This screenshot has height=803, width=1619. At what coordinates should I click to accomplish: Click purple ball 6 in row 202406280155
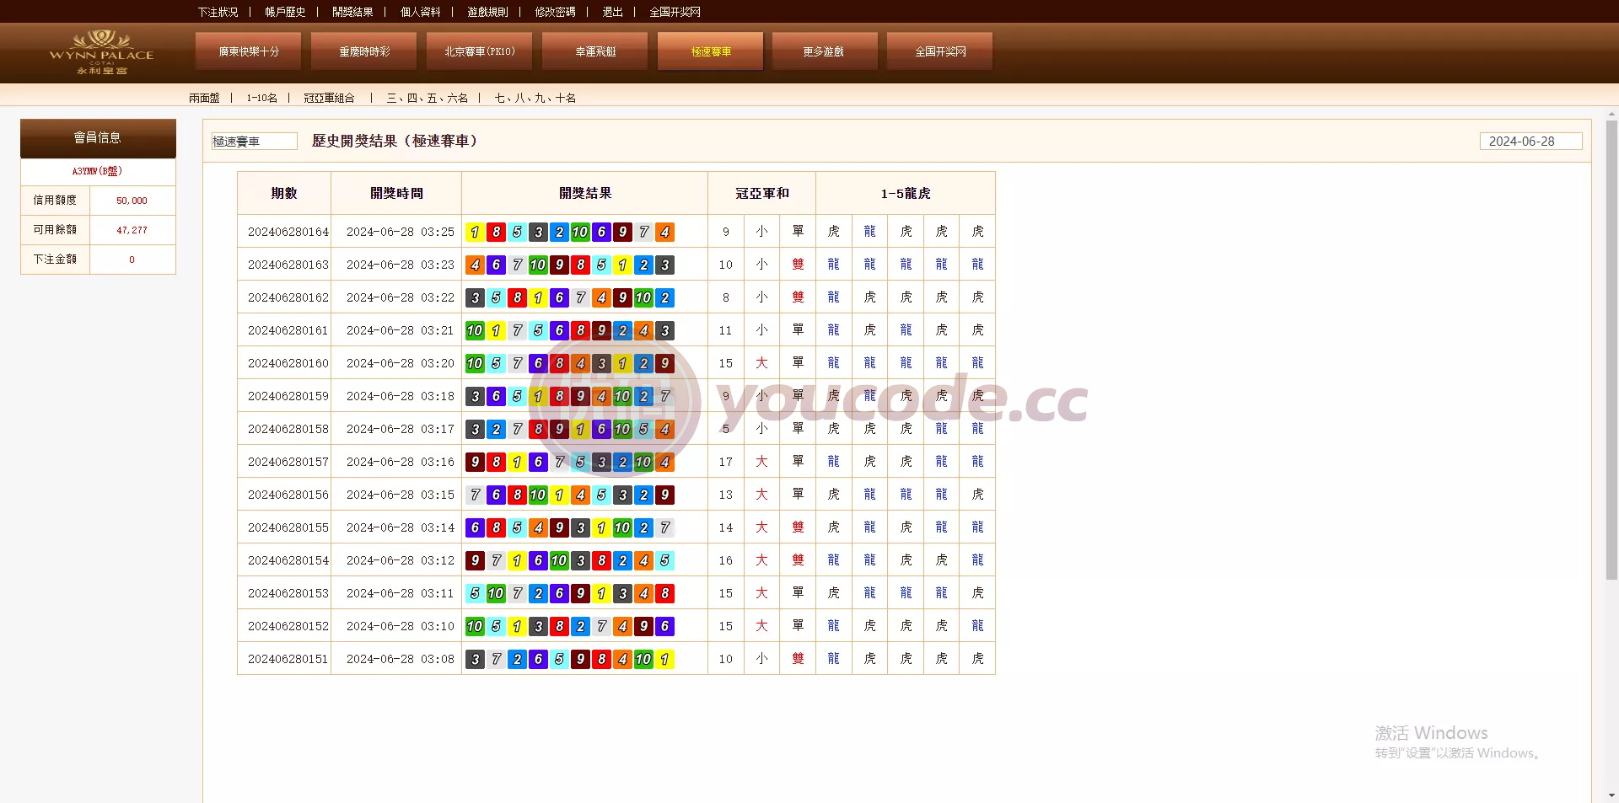pos(475,527)
